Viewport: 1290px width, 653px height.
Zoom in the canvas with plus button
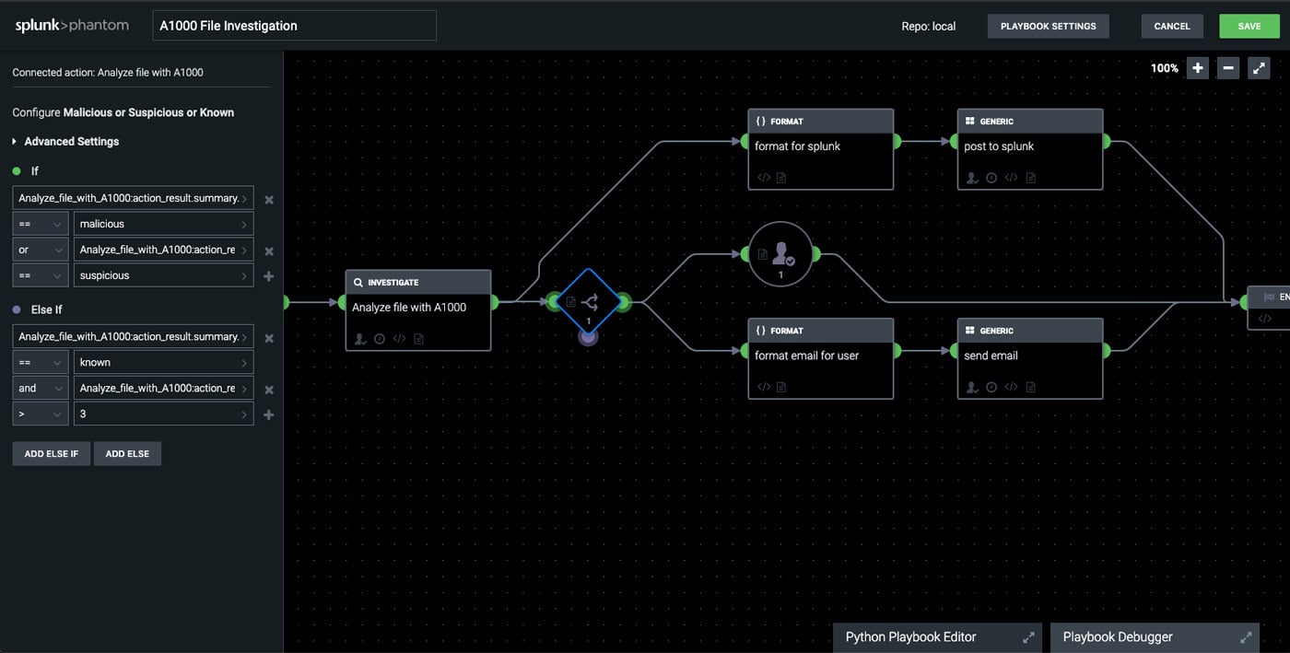(1197, 67)
